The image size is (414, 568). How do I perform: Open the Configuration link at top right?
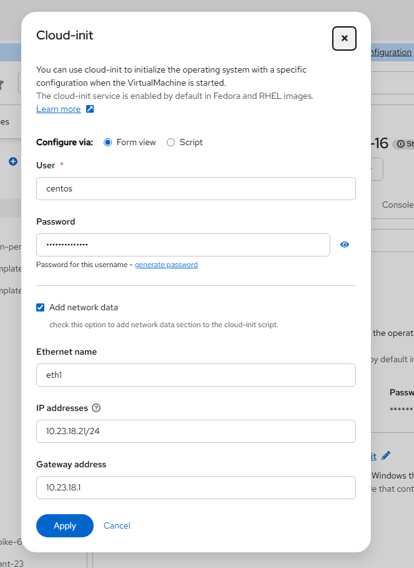point(392,53)
